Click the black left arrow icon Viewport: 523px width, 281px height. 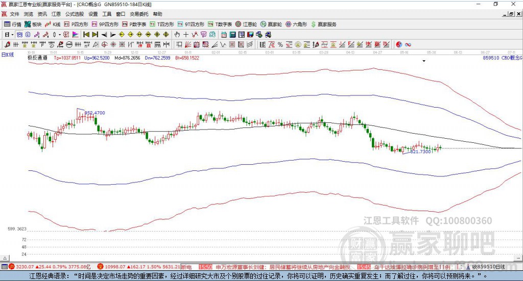[104, 35]
